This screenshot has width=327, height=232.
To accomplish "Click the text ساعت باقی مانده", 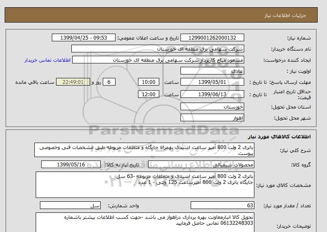I will pyautogui.click(x=35, y=82).
